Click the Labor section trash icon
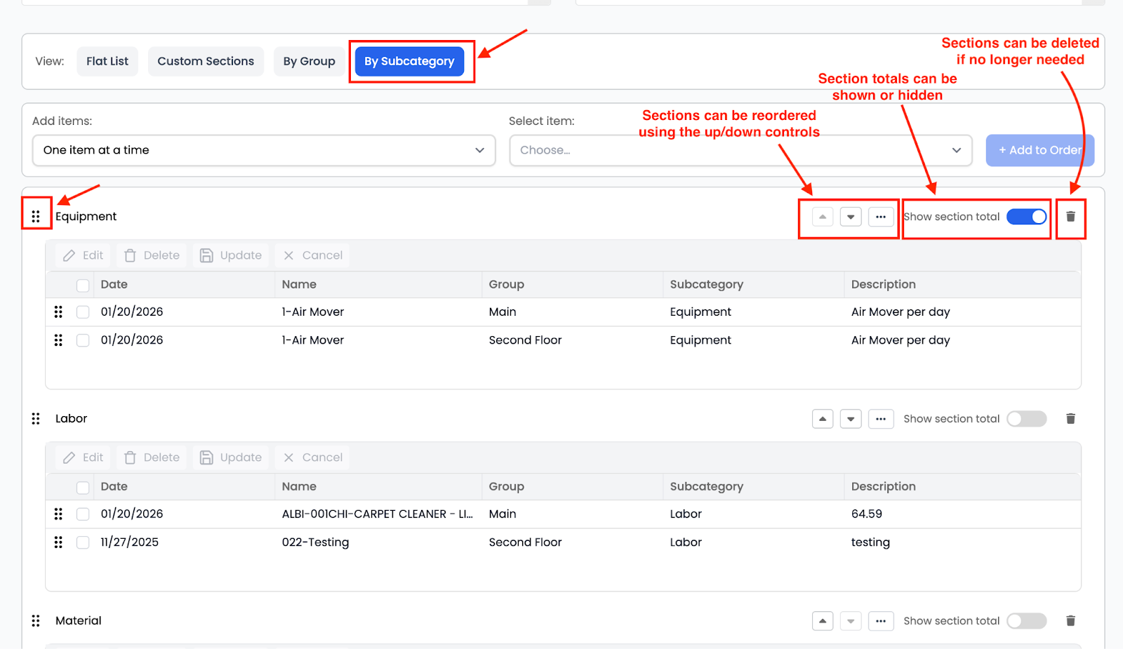1123x649 pixels. [x=1070, y=419]
